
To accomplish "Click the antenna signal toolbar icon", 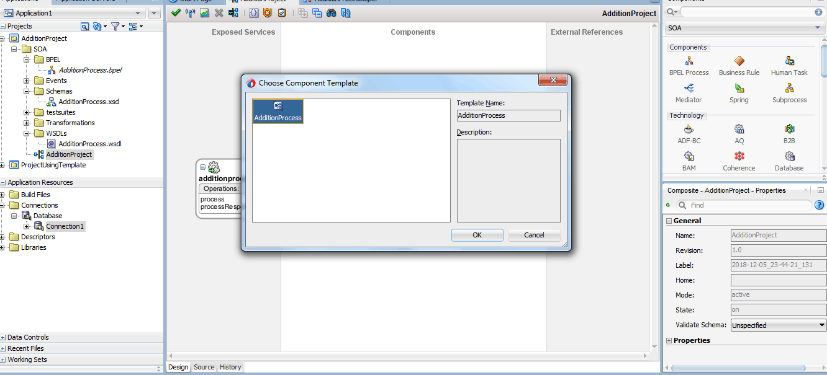I will (x=190, y=12).
